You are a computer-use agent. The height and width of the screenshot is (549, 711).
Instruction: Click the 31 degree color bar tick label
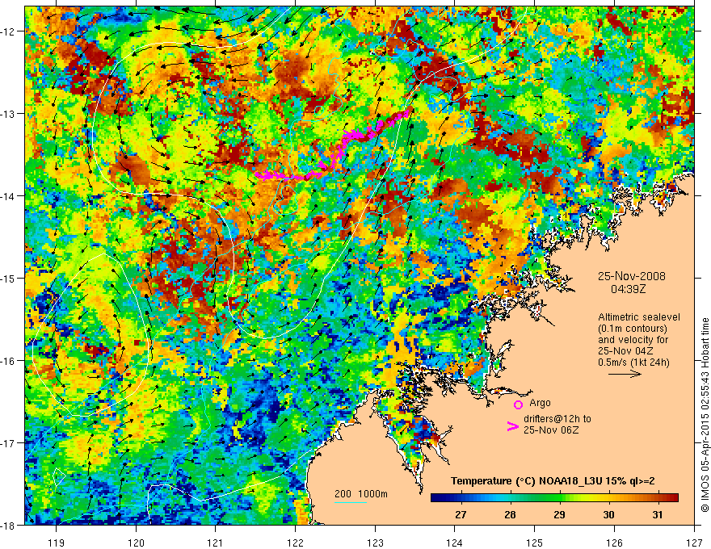click(658, 514)
